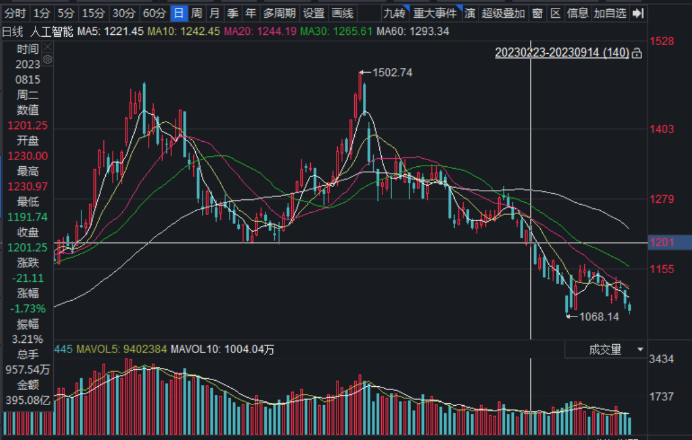Click the 20230223-20230914 date range link

[x=561, y=53]
